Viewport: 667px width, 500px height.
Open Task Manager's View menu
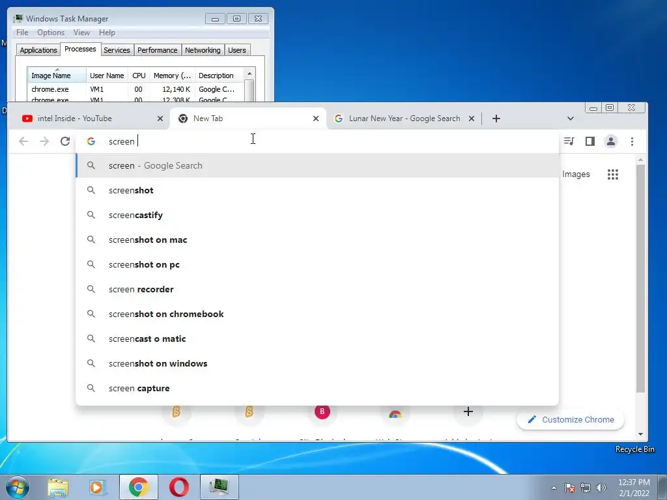point(81,33)
